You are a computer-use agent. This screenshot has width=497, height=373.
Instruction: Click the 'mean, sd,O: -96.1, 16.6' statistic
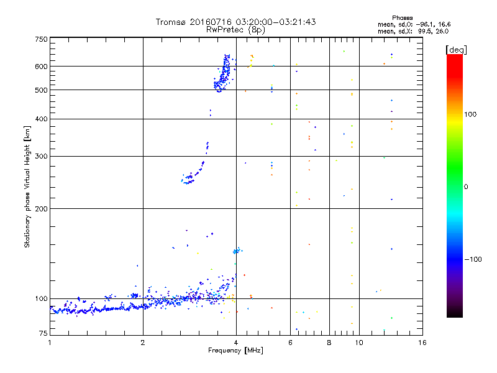[414, 24]
